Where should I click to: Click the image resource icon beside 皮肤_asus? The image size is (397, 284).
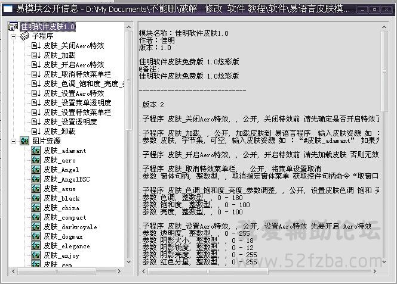pyautogui.click(x=36, y=189)
